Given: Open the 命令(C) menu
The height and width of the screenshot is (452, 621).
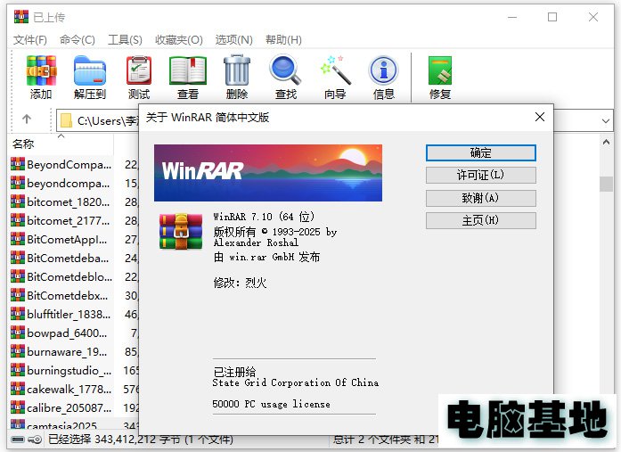Looking at the screenshot, I should tap(78, 40).
